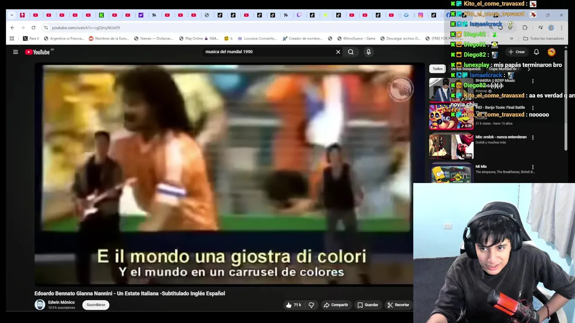Go forward with browser forward arrow
The image size is (575, 323).
click(x=23, y=27)
